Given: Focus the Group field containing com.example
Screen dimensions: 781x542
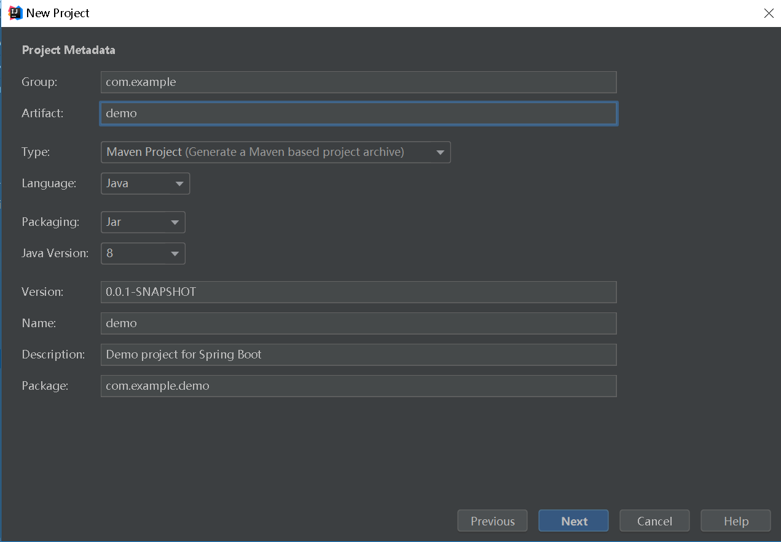Looking at the screenshot, I should point(358,82).
